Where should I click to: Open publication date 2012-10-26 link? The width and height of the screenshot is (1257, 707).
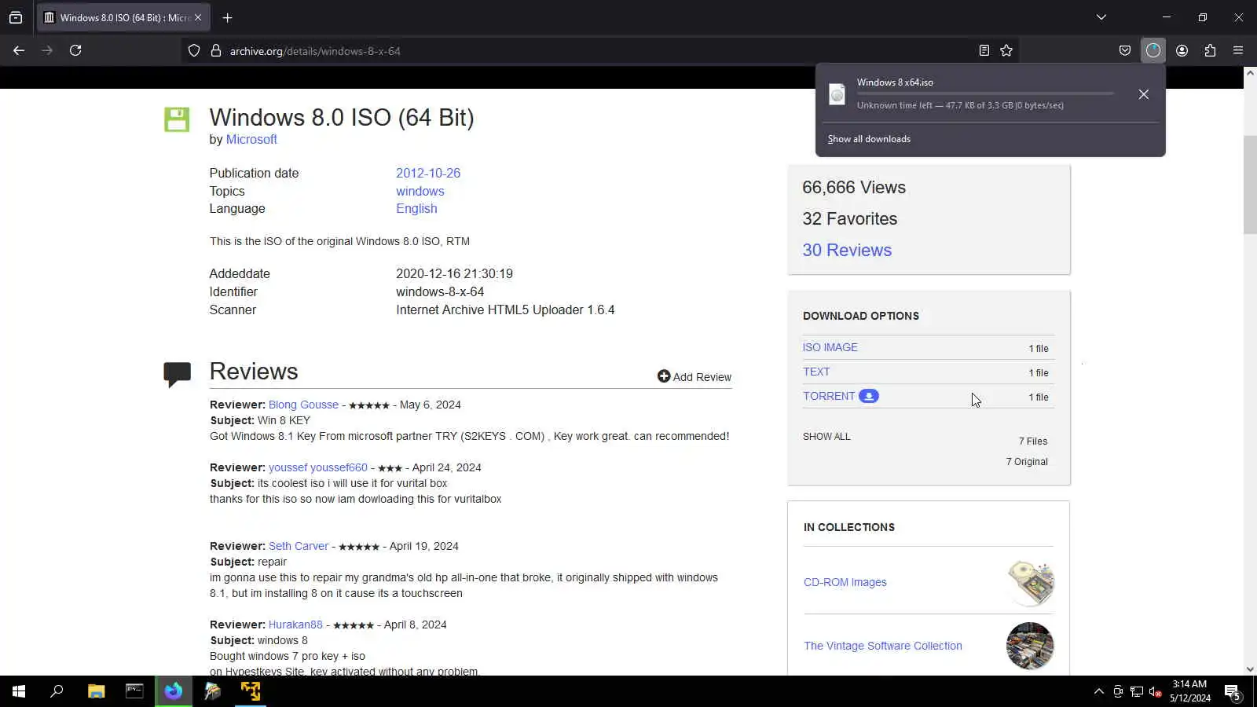pyautogui.click(x=428, y=173)
